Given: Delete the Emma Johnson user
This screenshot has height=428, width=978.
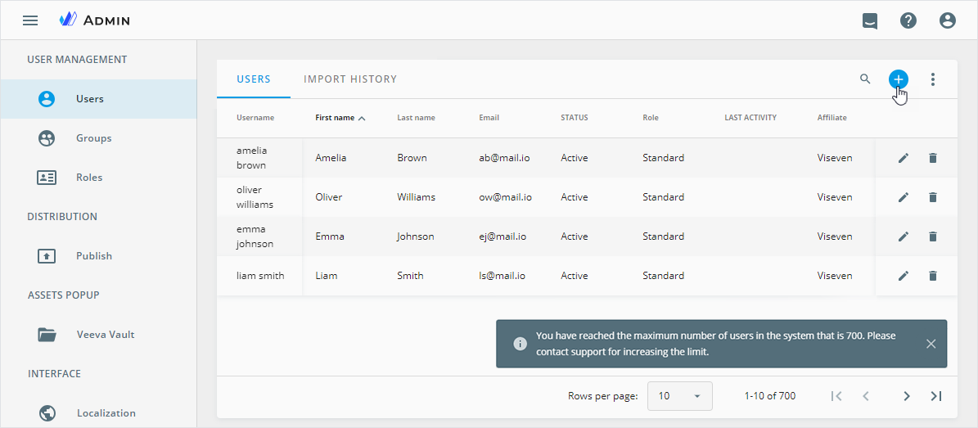Looking at the screenshot, I should 933,237.
